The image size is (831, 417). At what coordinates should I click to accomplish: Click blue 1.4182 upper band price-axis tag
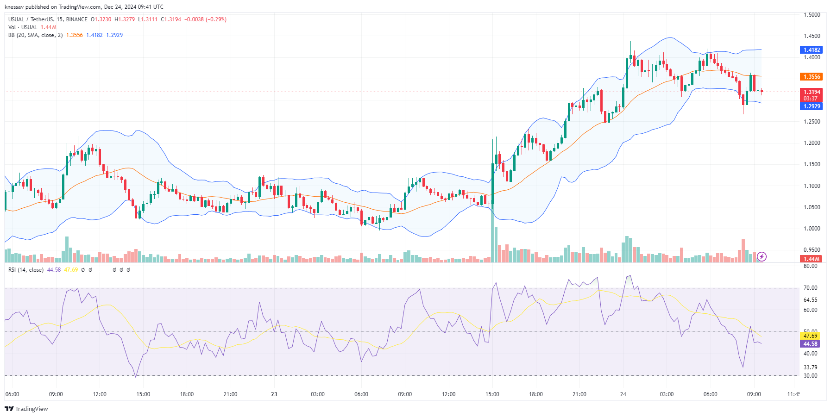(811, 50)
